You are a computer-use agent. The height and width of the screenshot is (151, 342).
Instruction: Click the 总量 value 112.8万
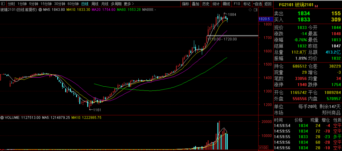pyautogui.click(x=300, y=52)
